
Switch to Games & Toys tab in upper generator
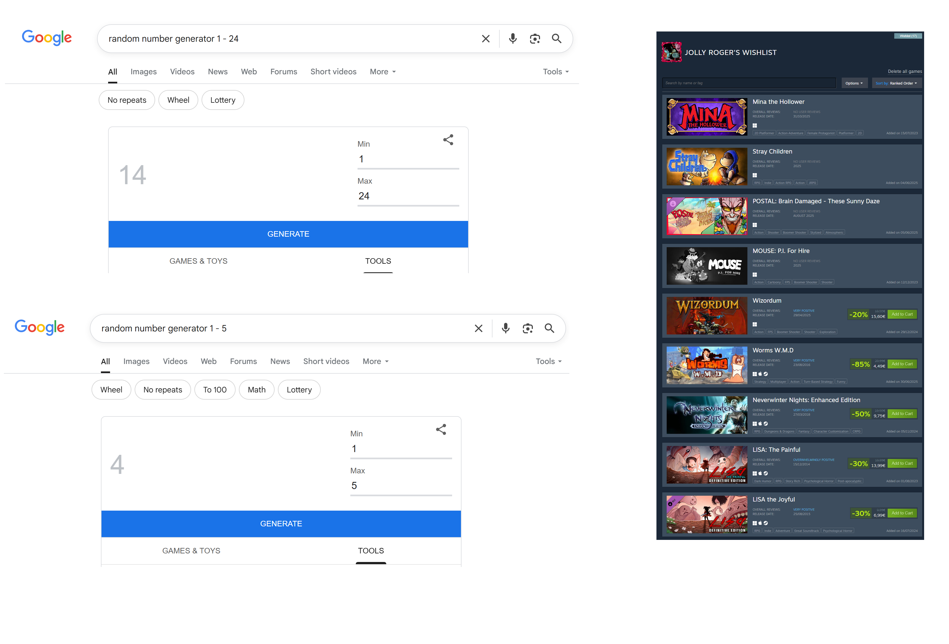tap(199, 261)
